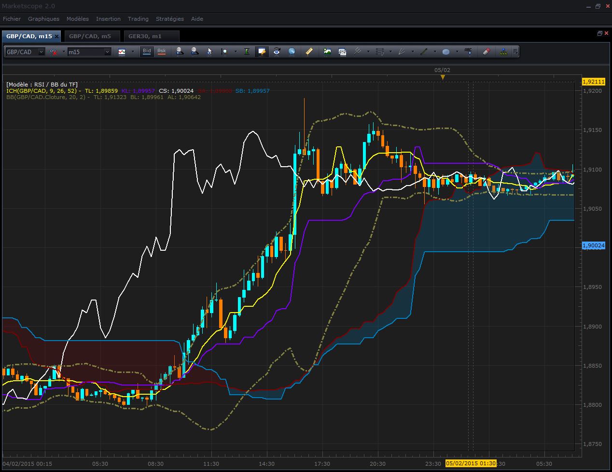Expand the vertical zoom tool dropdown arrow
The image size is (612, 472).
coord(236,52)
